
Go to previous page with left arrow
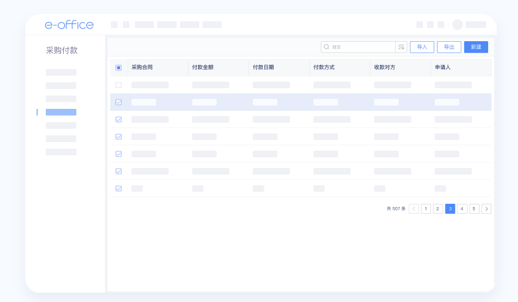(414, 208)
